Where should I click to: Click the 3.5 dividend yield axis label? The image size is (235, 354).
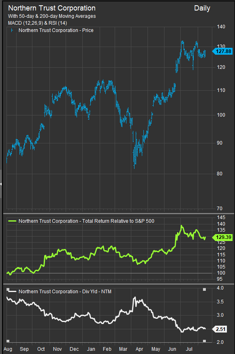220,302
